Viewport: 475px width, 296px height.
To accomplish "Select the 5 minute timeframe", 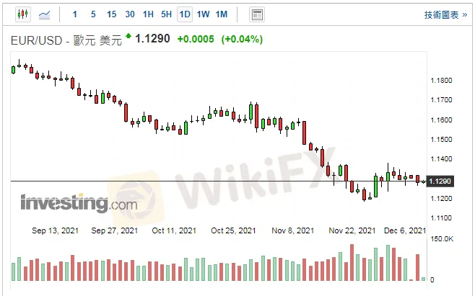I will (x=93, y=14).
